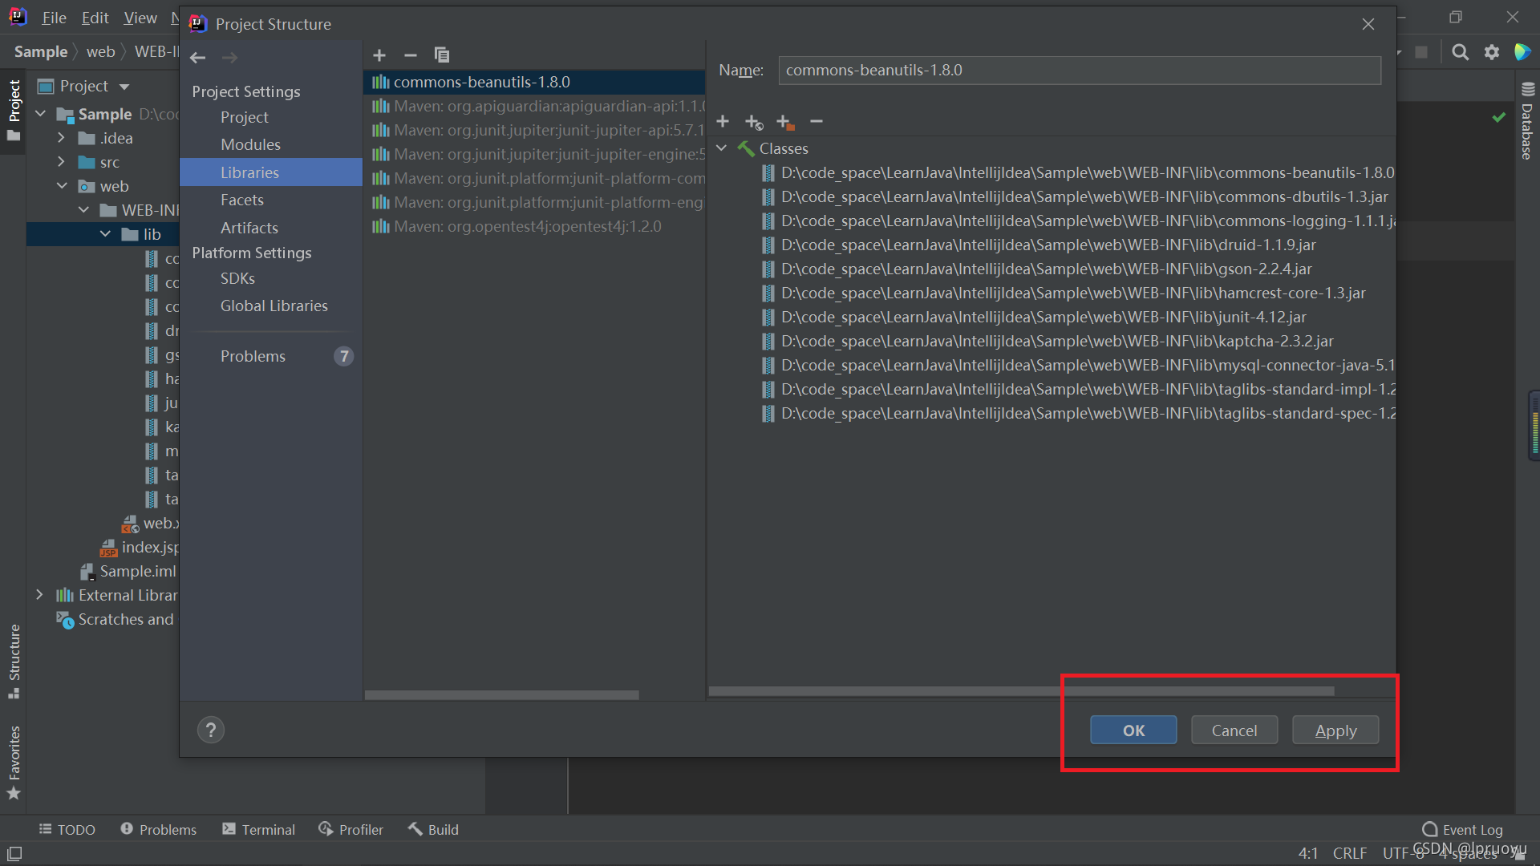Collapse the web folder
The width and height of the screenshot is (1540, 866).
61,186
